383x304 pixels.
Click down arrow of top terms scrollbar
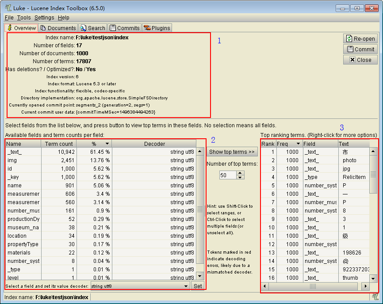pyautogui.click(x=373, y=278)
